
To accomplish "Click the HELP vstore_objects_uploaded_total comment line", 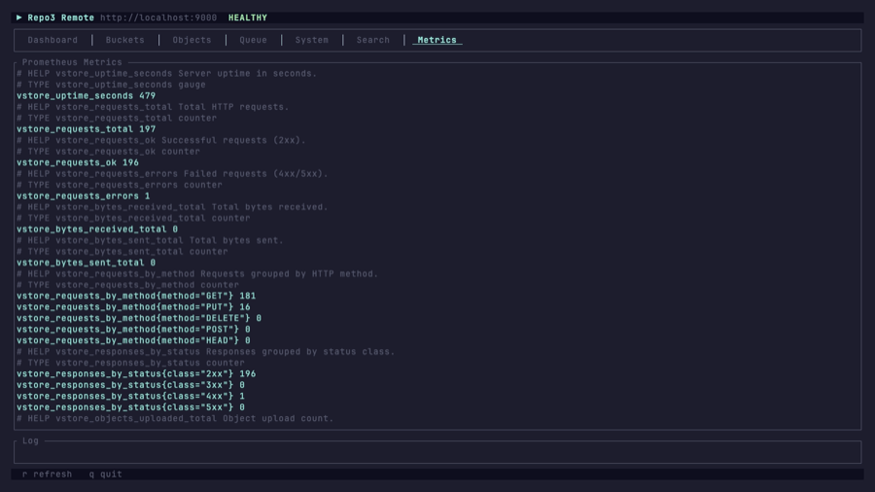I will (175, 419).
